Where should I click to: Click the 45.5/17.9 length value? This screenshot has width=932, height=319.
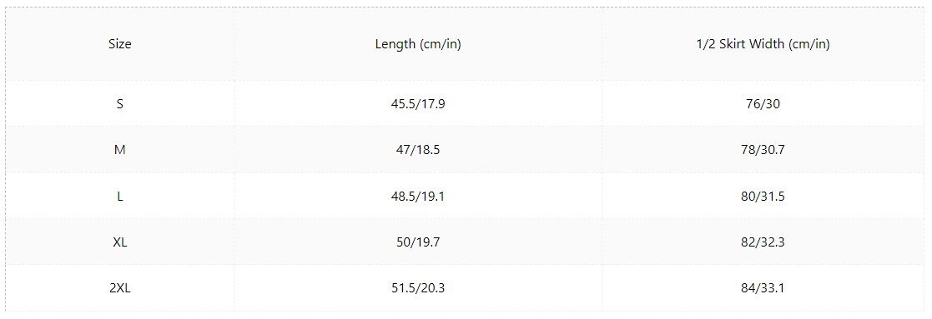coord(418,104)
